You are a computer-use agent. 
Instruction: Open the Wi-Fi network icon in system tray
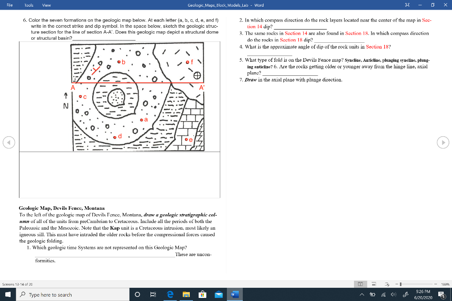tap(383, 294)
